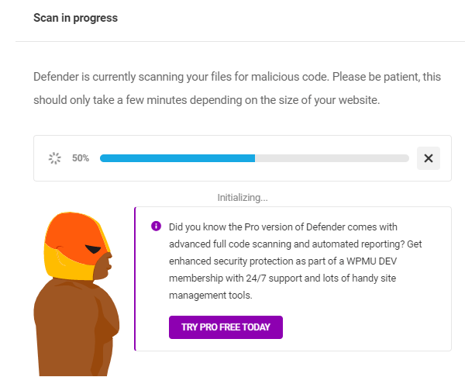Click the mascot's closed eye
The width and height of the screenshot is (465, 377).
(93, 250)
